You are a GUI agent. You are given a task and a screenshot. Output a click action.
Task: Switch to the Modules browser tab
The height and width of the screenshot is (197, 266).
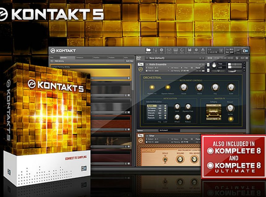point(115,58)
